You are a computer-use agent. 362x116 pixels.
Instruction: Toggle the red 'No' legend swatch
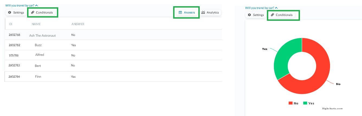point(290,103)
